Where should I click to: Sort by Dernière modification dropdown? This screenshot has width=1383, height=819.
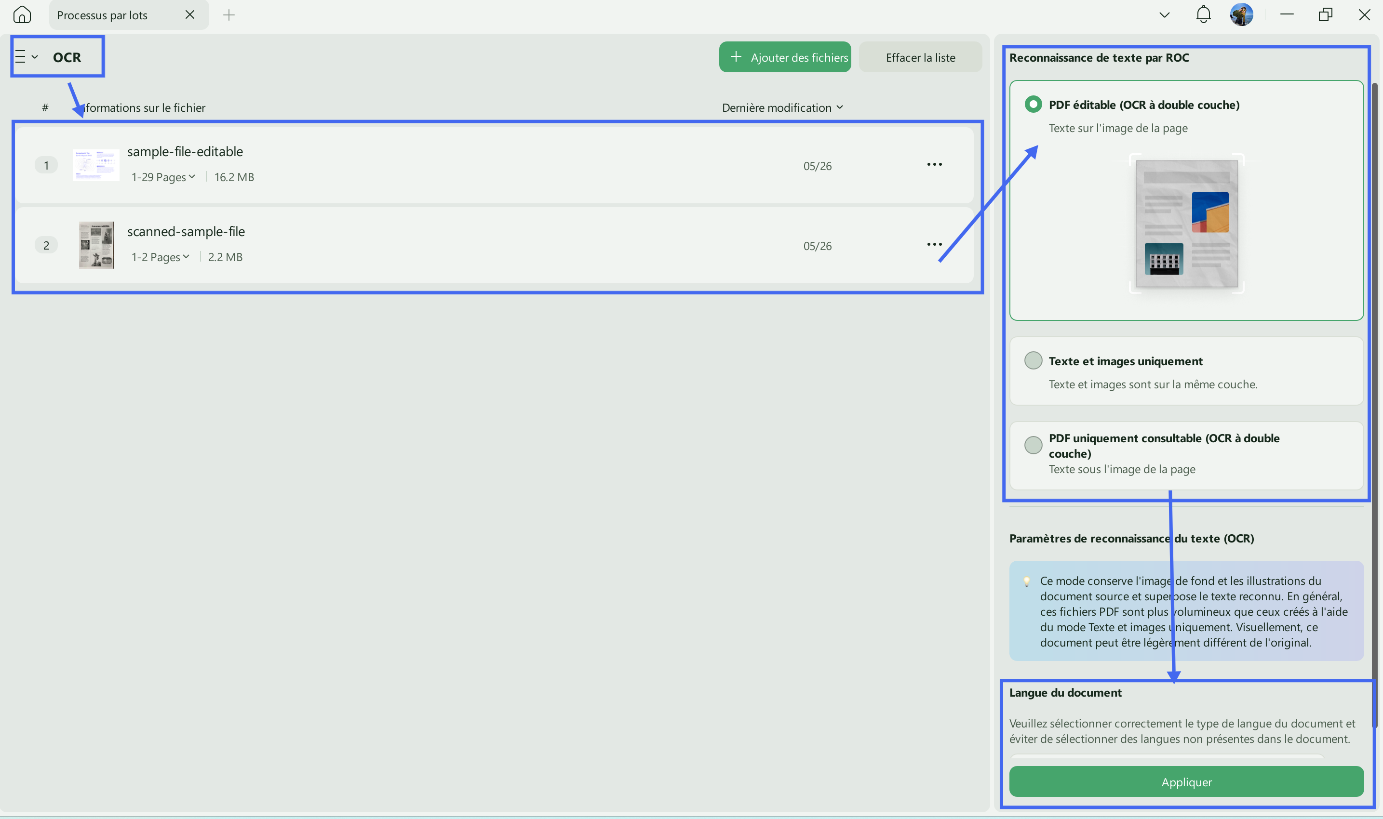782,107
